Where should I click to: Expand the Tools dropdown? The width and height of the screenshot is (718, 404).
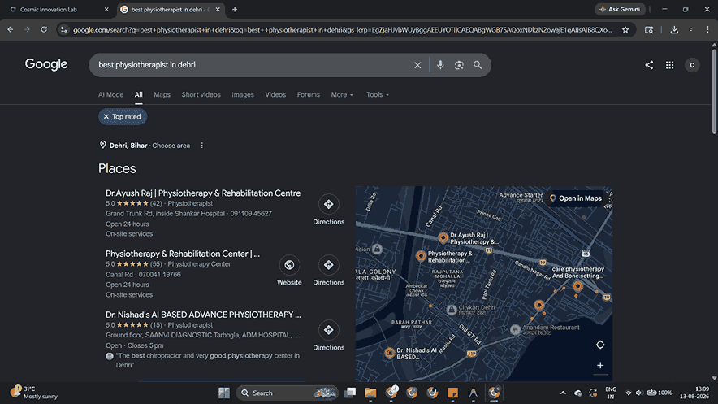pyautogui.click(x=378, y=95)
